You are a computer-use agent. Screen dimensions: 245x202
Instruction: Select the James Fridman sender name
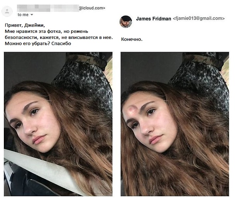(x=154, y=19)
